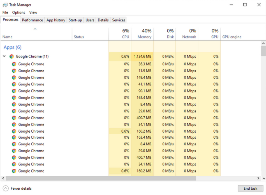Maximize the Task Manager window
The height and width of the screenshot is (195, 266).
click(x=245, y=4)
